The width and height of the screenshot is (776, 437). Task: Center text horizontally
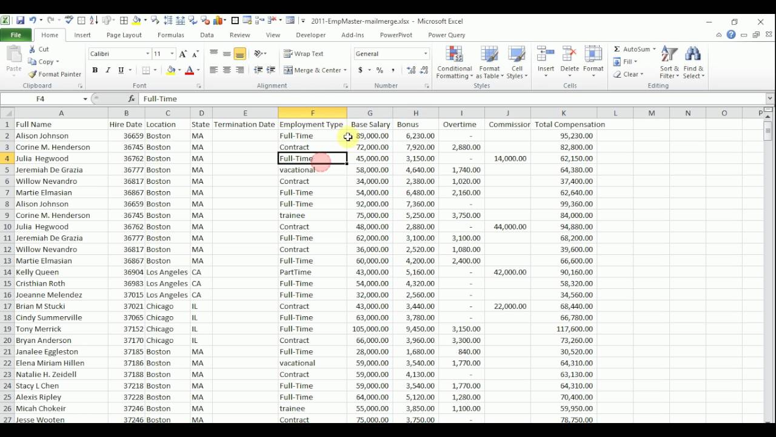click(x=227, y=70)
